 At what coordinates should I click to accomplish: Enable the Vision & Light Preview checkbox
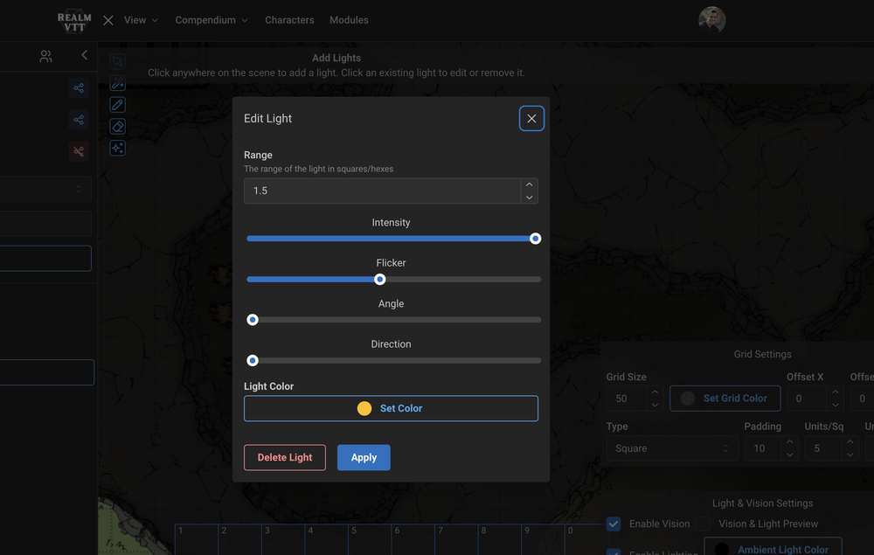(703, 523)
